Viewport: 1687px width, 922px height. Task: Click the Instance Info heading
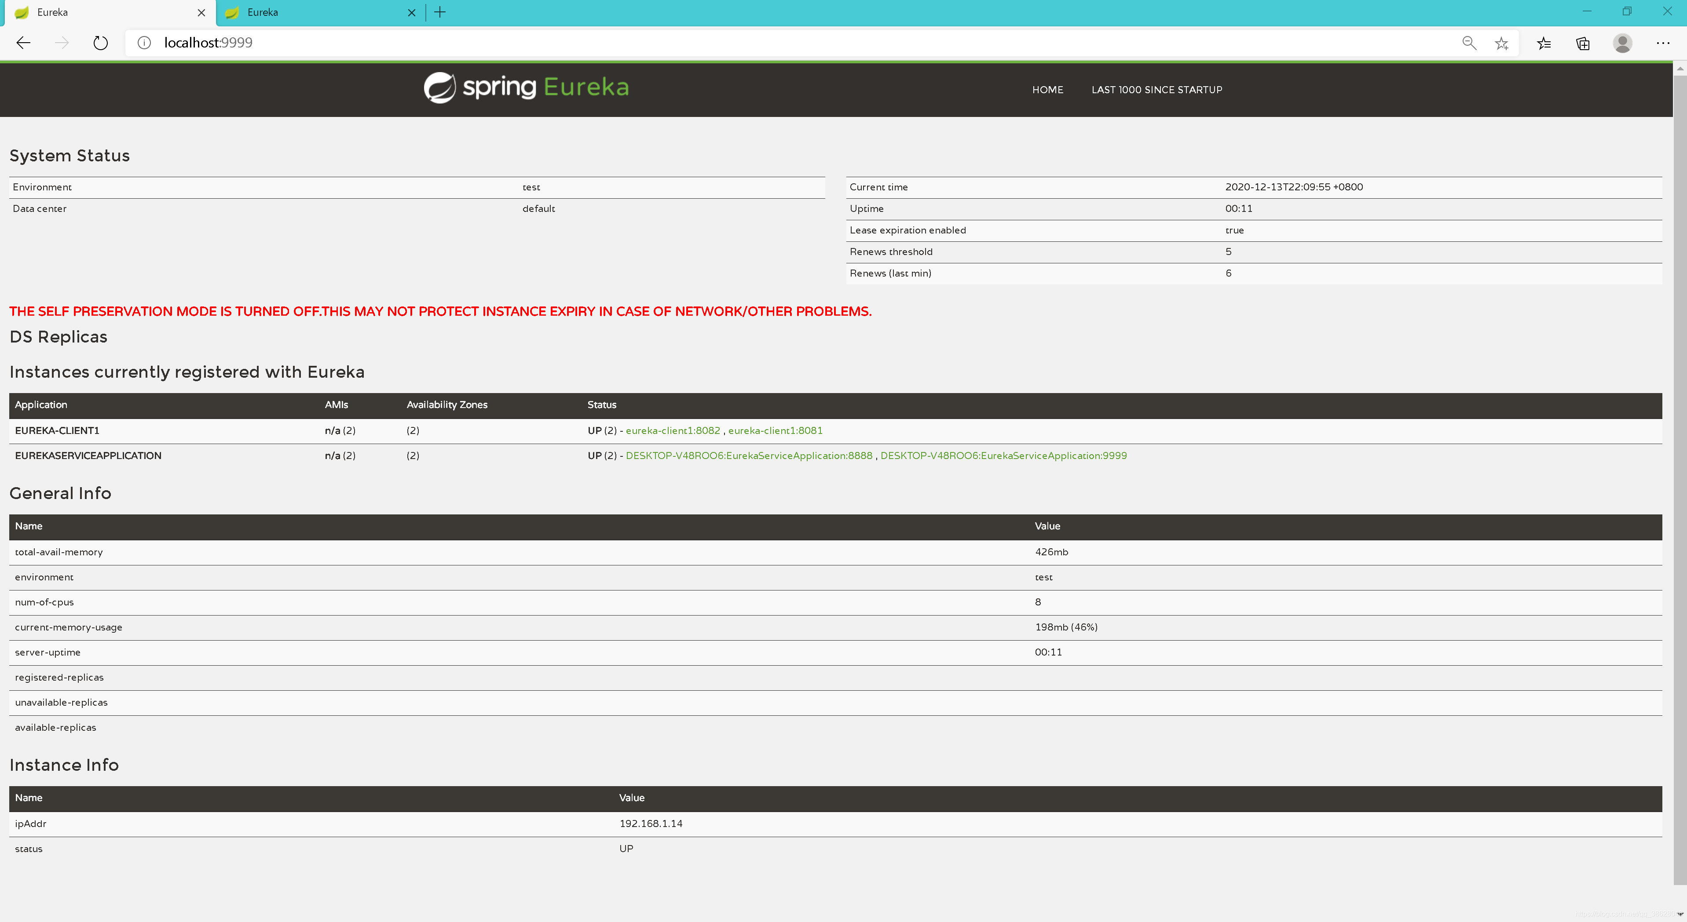pos(64,765)
